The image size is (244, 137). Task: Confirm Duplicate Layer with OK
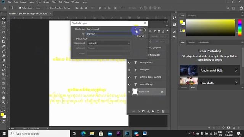click(x=140, y=30)
